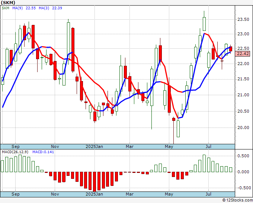Click the 20.50 price axis label
The width and height of the screenshot is (253, 203).
(x=243, y=111)
